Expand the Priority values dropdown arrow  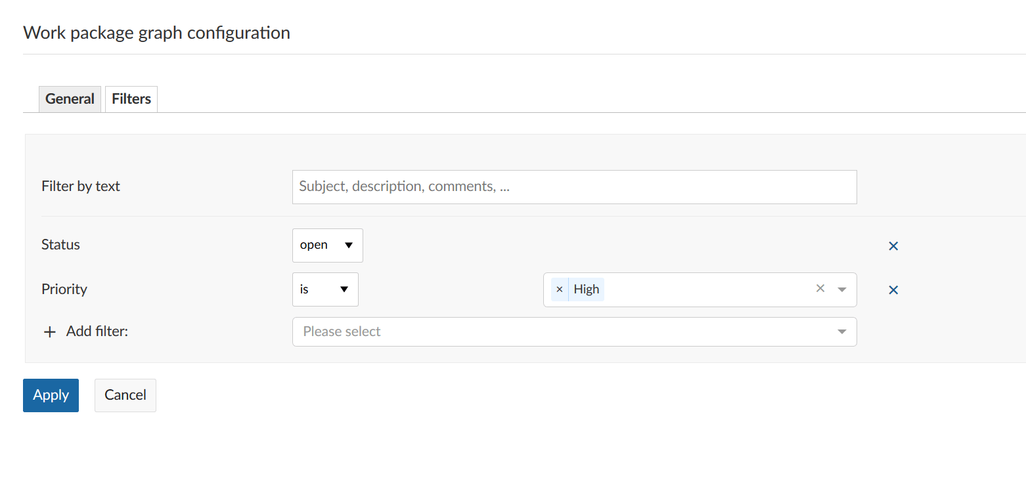(x=841, y=289)
